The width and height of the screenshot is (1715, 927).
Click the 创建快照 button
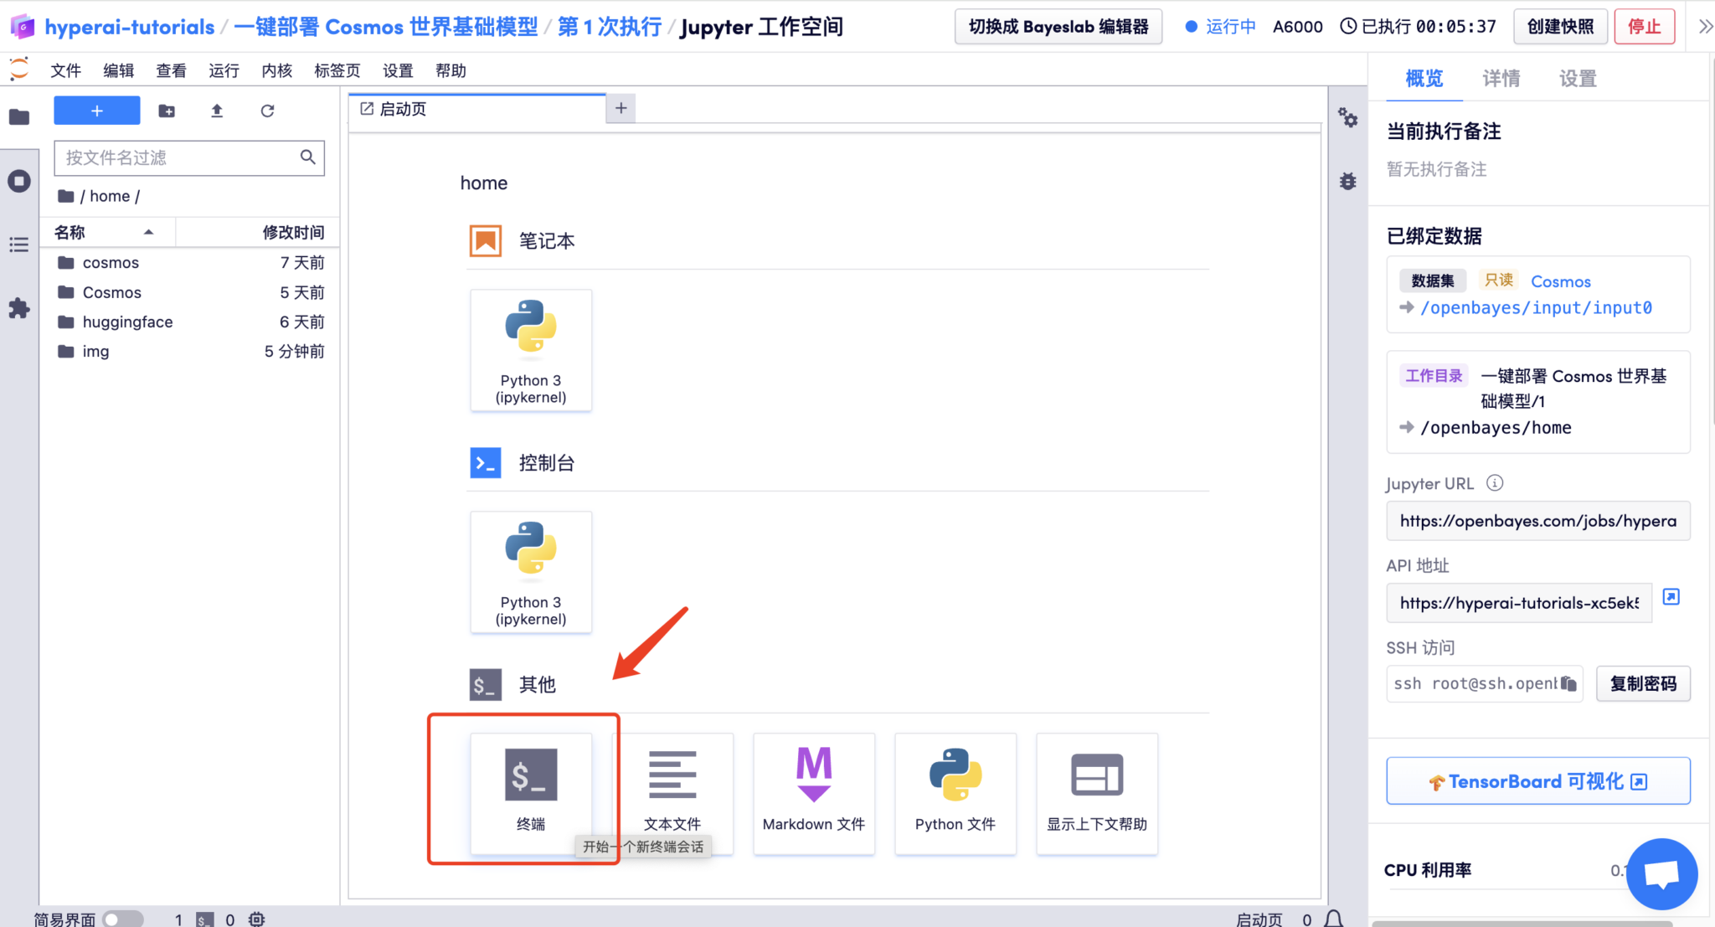point(1561,26)
